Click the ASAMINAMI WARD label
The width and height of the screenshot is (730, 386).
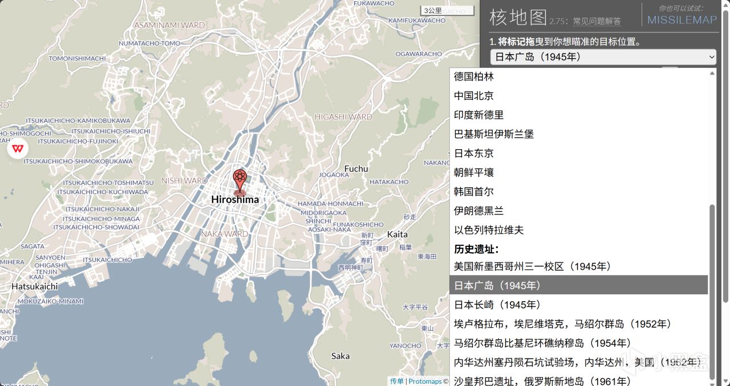coord(169,25)
